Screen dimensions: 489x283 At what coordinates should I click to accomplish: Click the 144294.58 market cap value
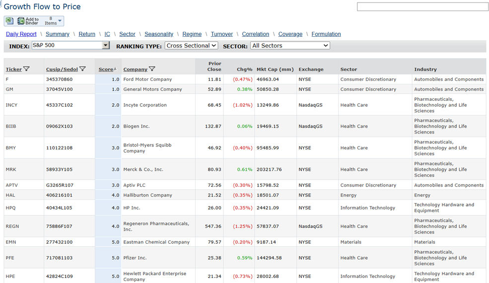click(x=269, y=258)
